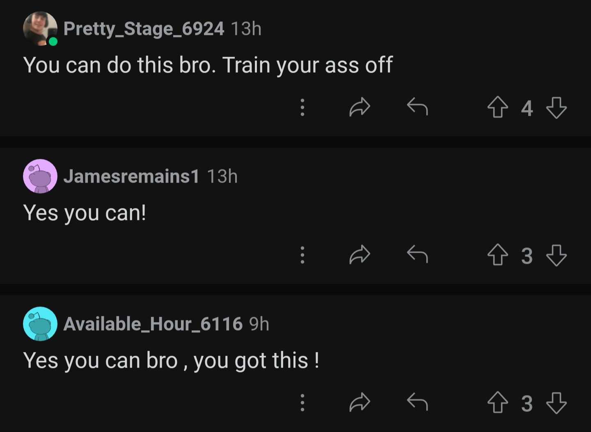
Task: Reply to Available_Hour_6116's comment
Action: tap(417, 402)
